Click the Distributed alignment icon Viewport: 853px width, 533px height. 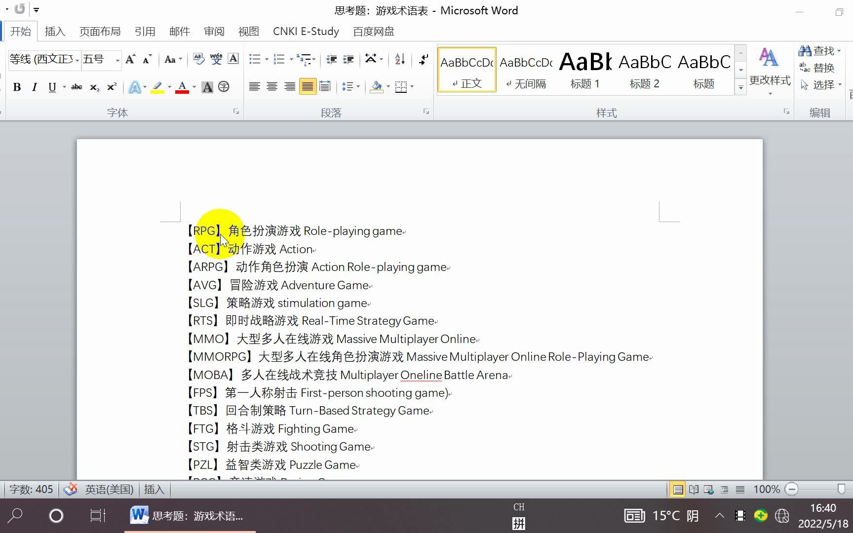[x=325, y=87]
